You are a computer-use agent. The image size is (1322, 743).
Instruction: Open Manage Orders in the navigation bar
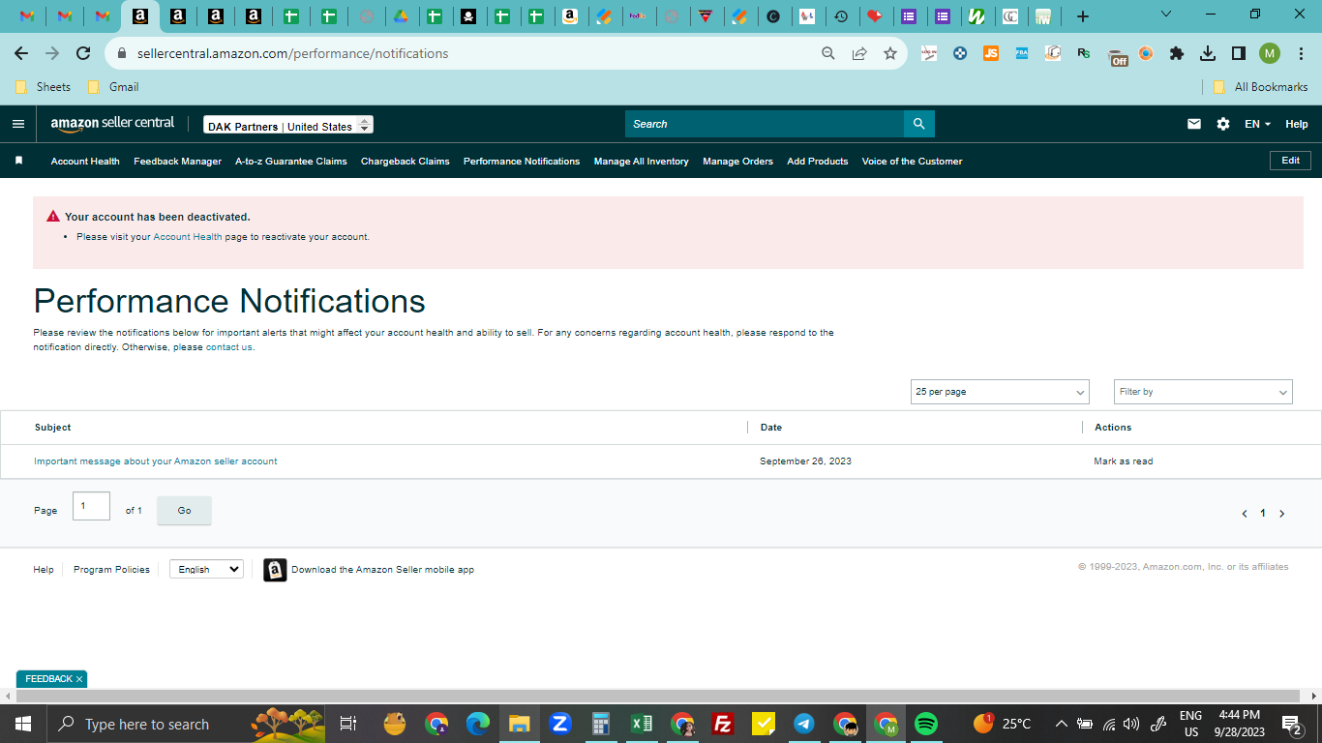point(738,162)
